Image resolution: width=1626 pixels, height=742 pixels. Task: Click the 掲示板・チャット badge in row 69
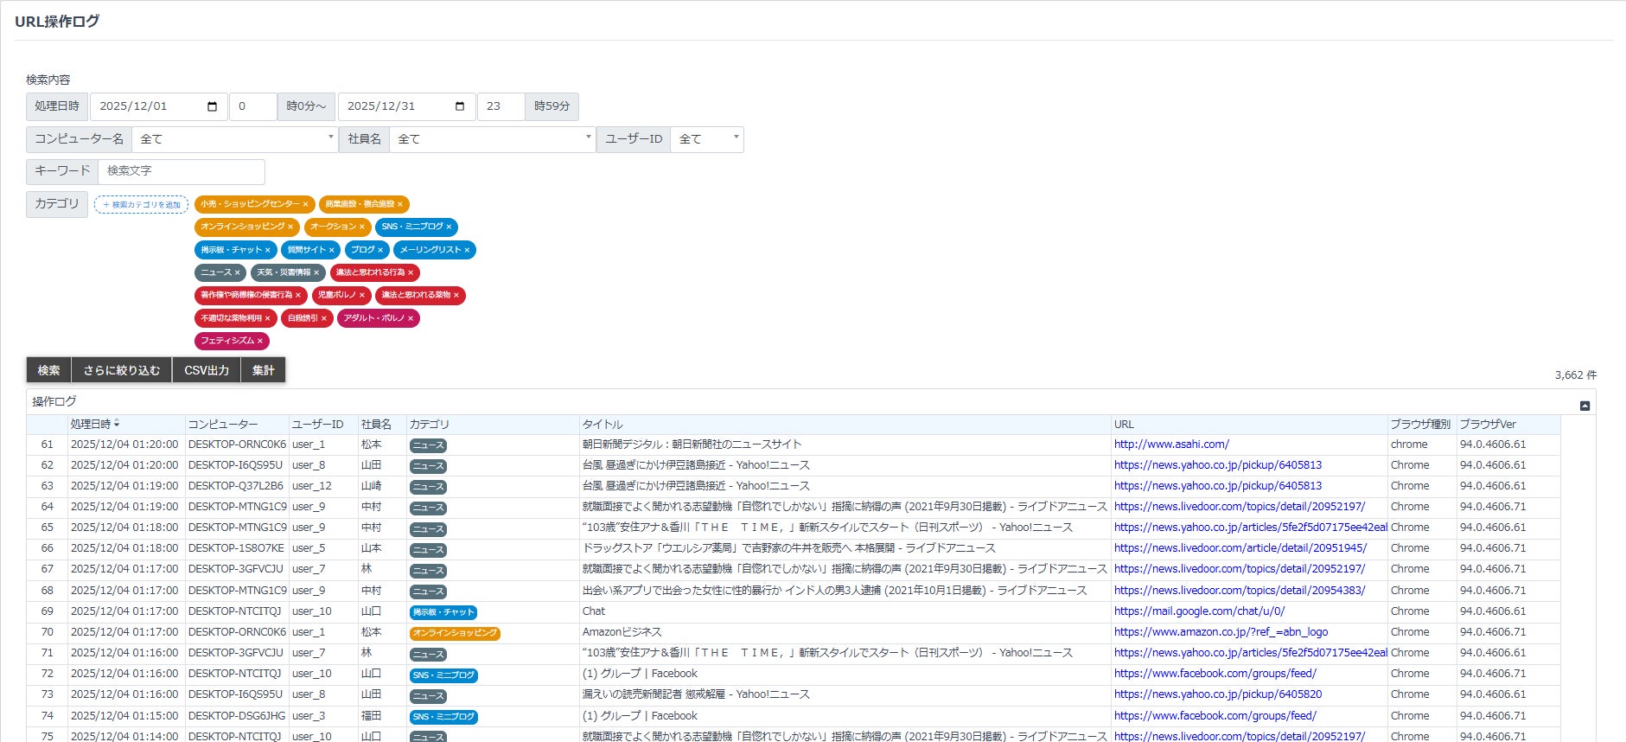443,612
